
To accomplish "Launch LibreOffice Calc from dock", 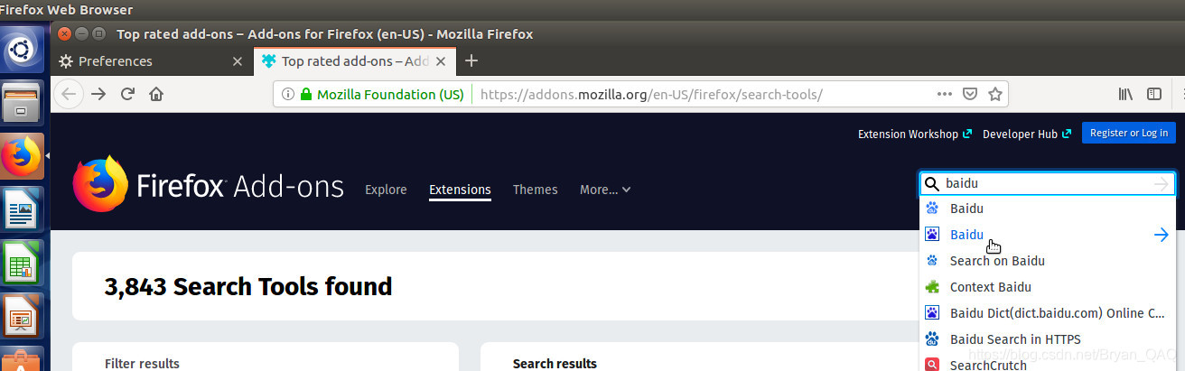I will click(x=22, y=264).
